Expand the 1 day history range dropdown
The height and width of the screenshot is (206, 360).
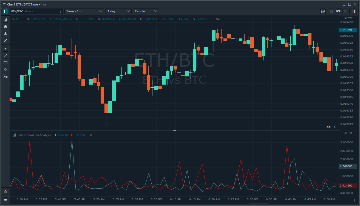(x=118, y=11)
